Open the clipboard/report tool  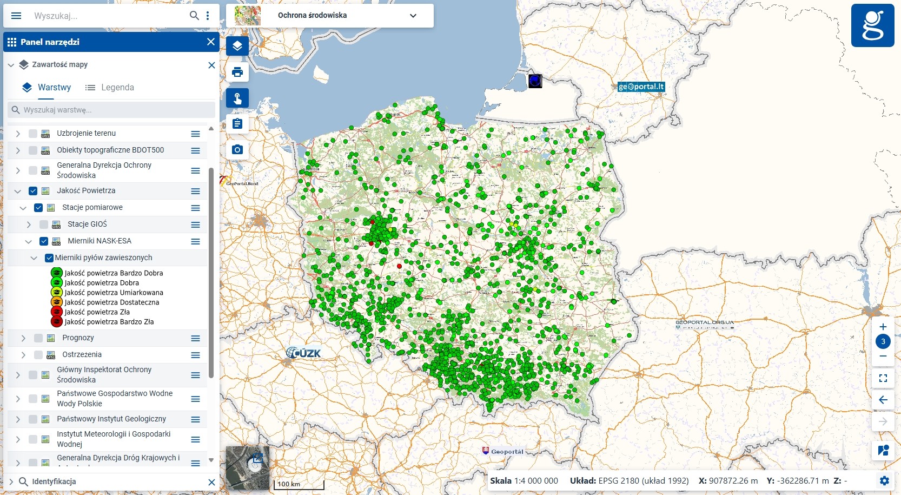[x=237, y=124]
